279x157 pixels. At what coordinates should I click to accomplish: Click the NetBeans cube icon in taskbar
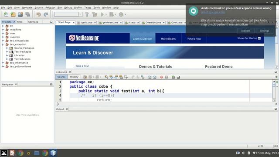[x=53, y=153]
